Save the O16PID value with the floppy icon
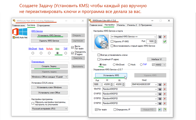The image size is (196, 120). click(160, 103)
